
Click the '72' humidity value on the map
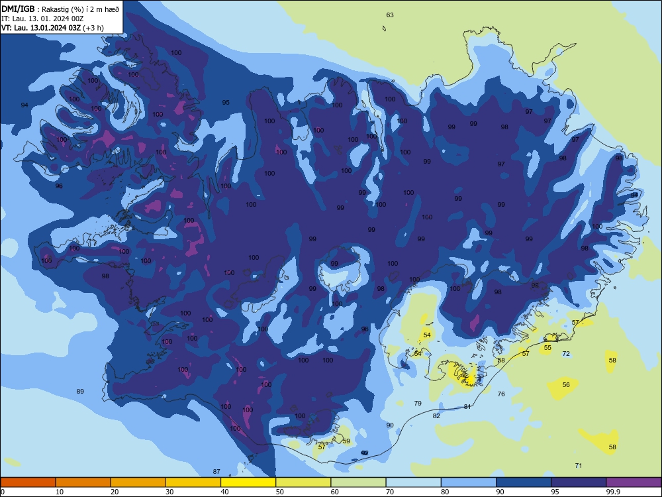coord(566,354)
